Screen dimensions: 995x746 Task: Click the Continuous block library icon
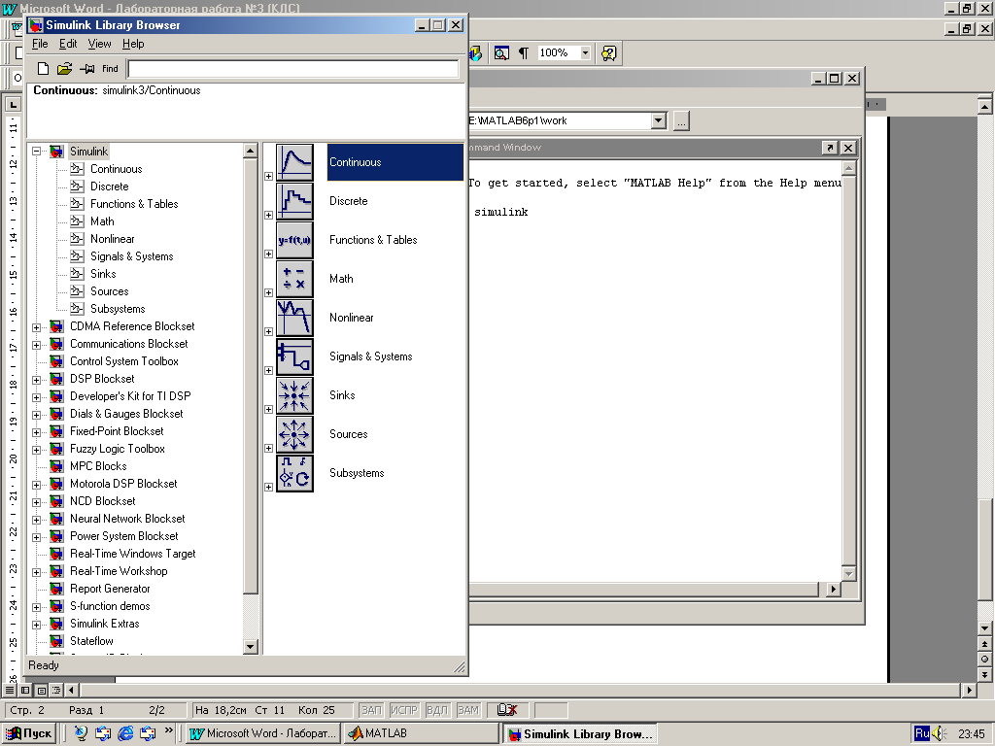click(x=294, y=162)
